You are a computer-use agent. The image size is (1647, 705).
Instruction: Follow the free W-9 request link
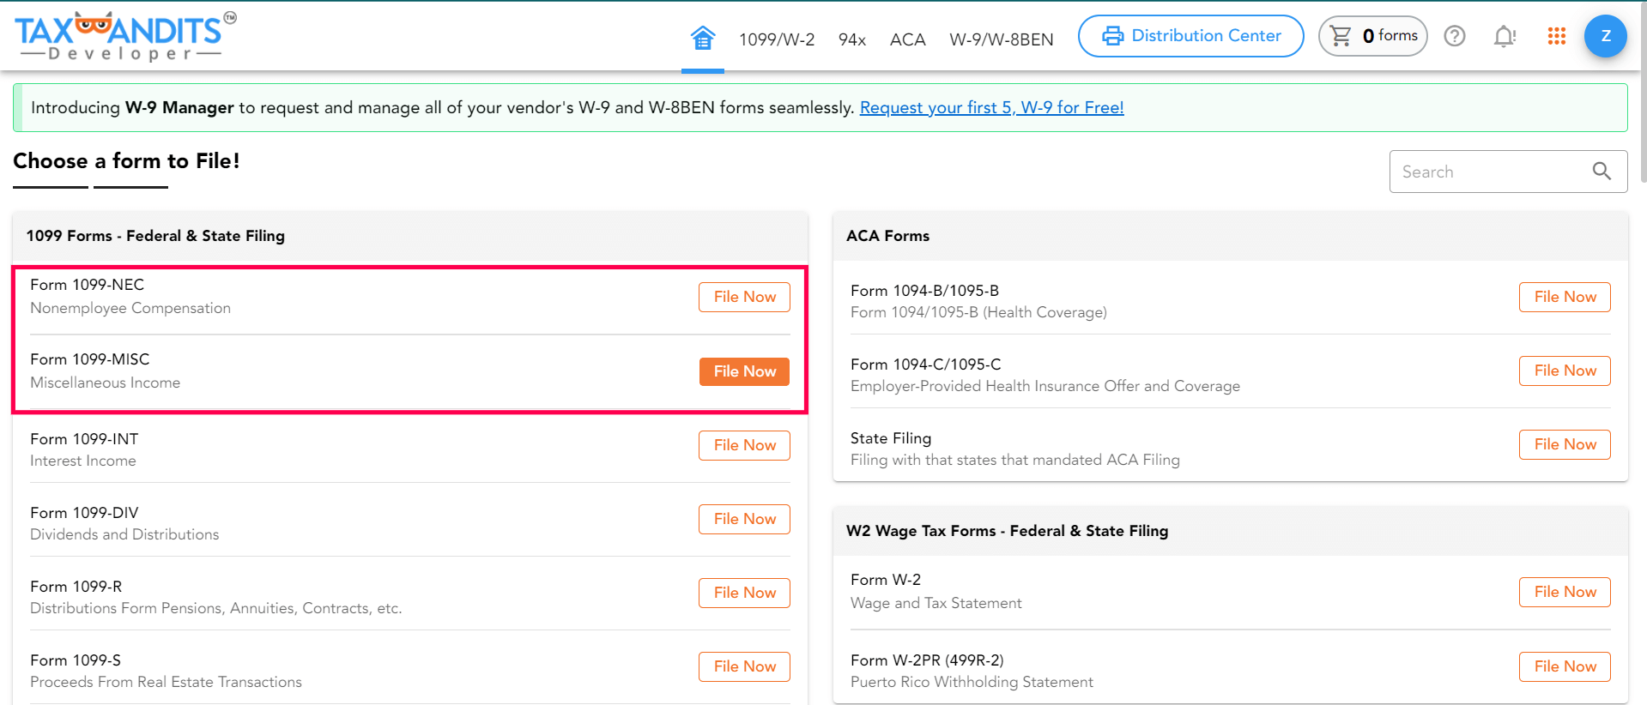[x=991, y=107]
